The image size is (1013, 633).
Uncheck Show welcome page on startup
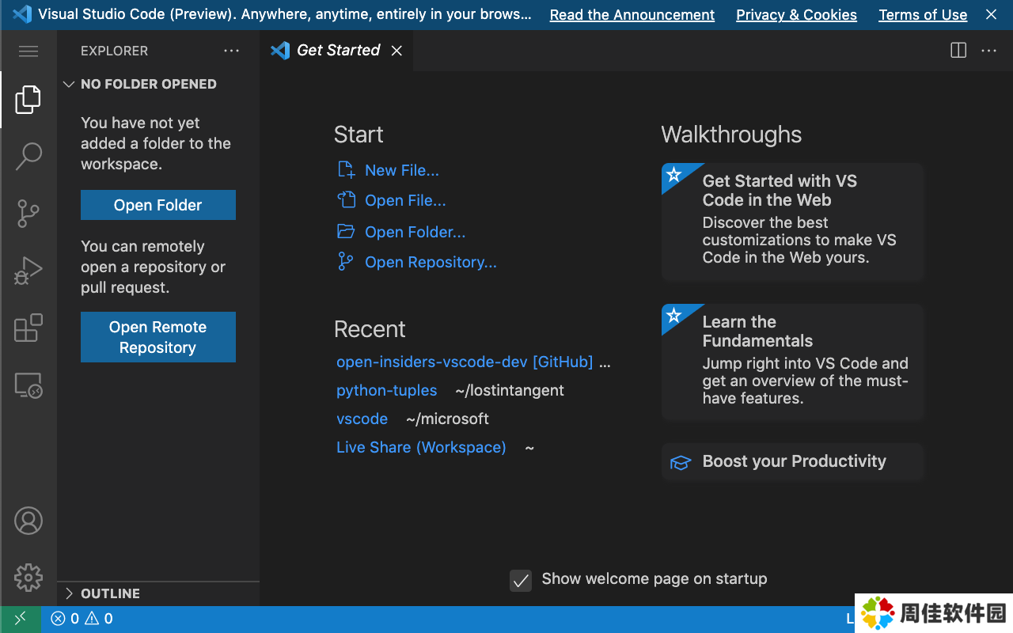[x=521, y=580]
